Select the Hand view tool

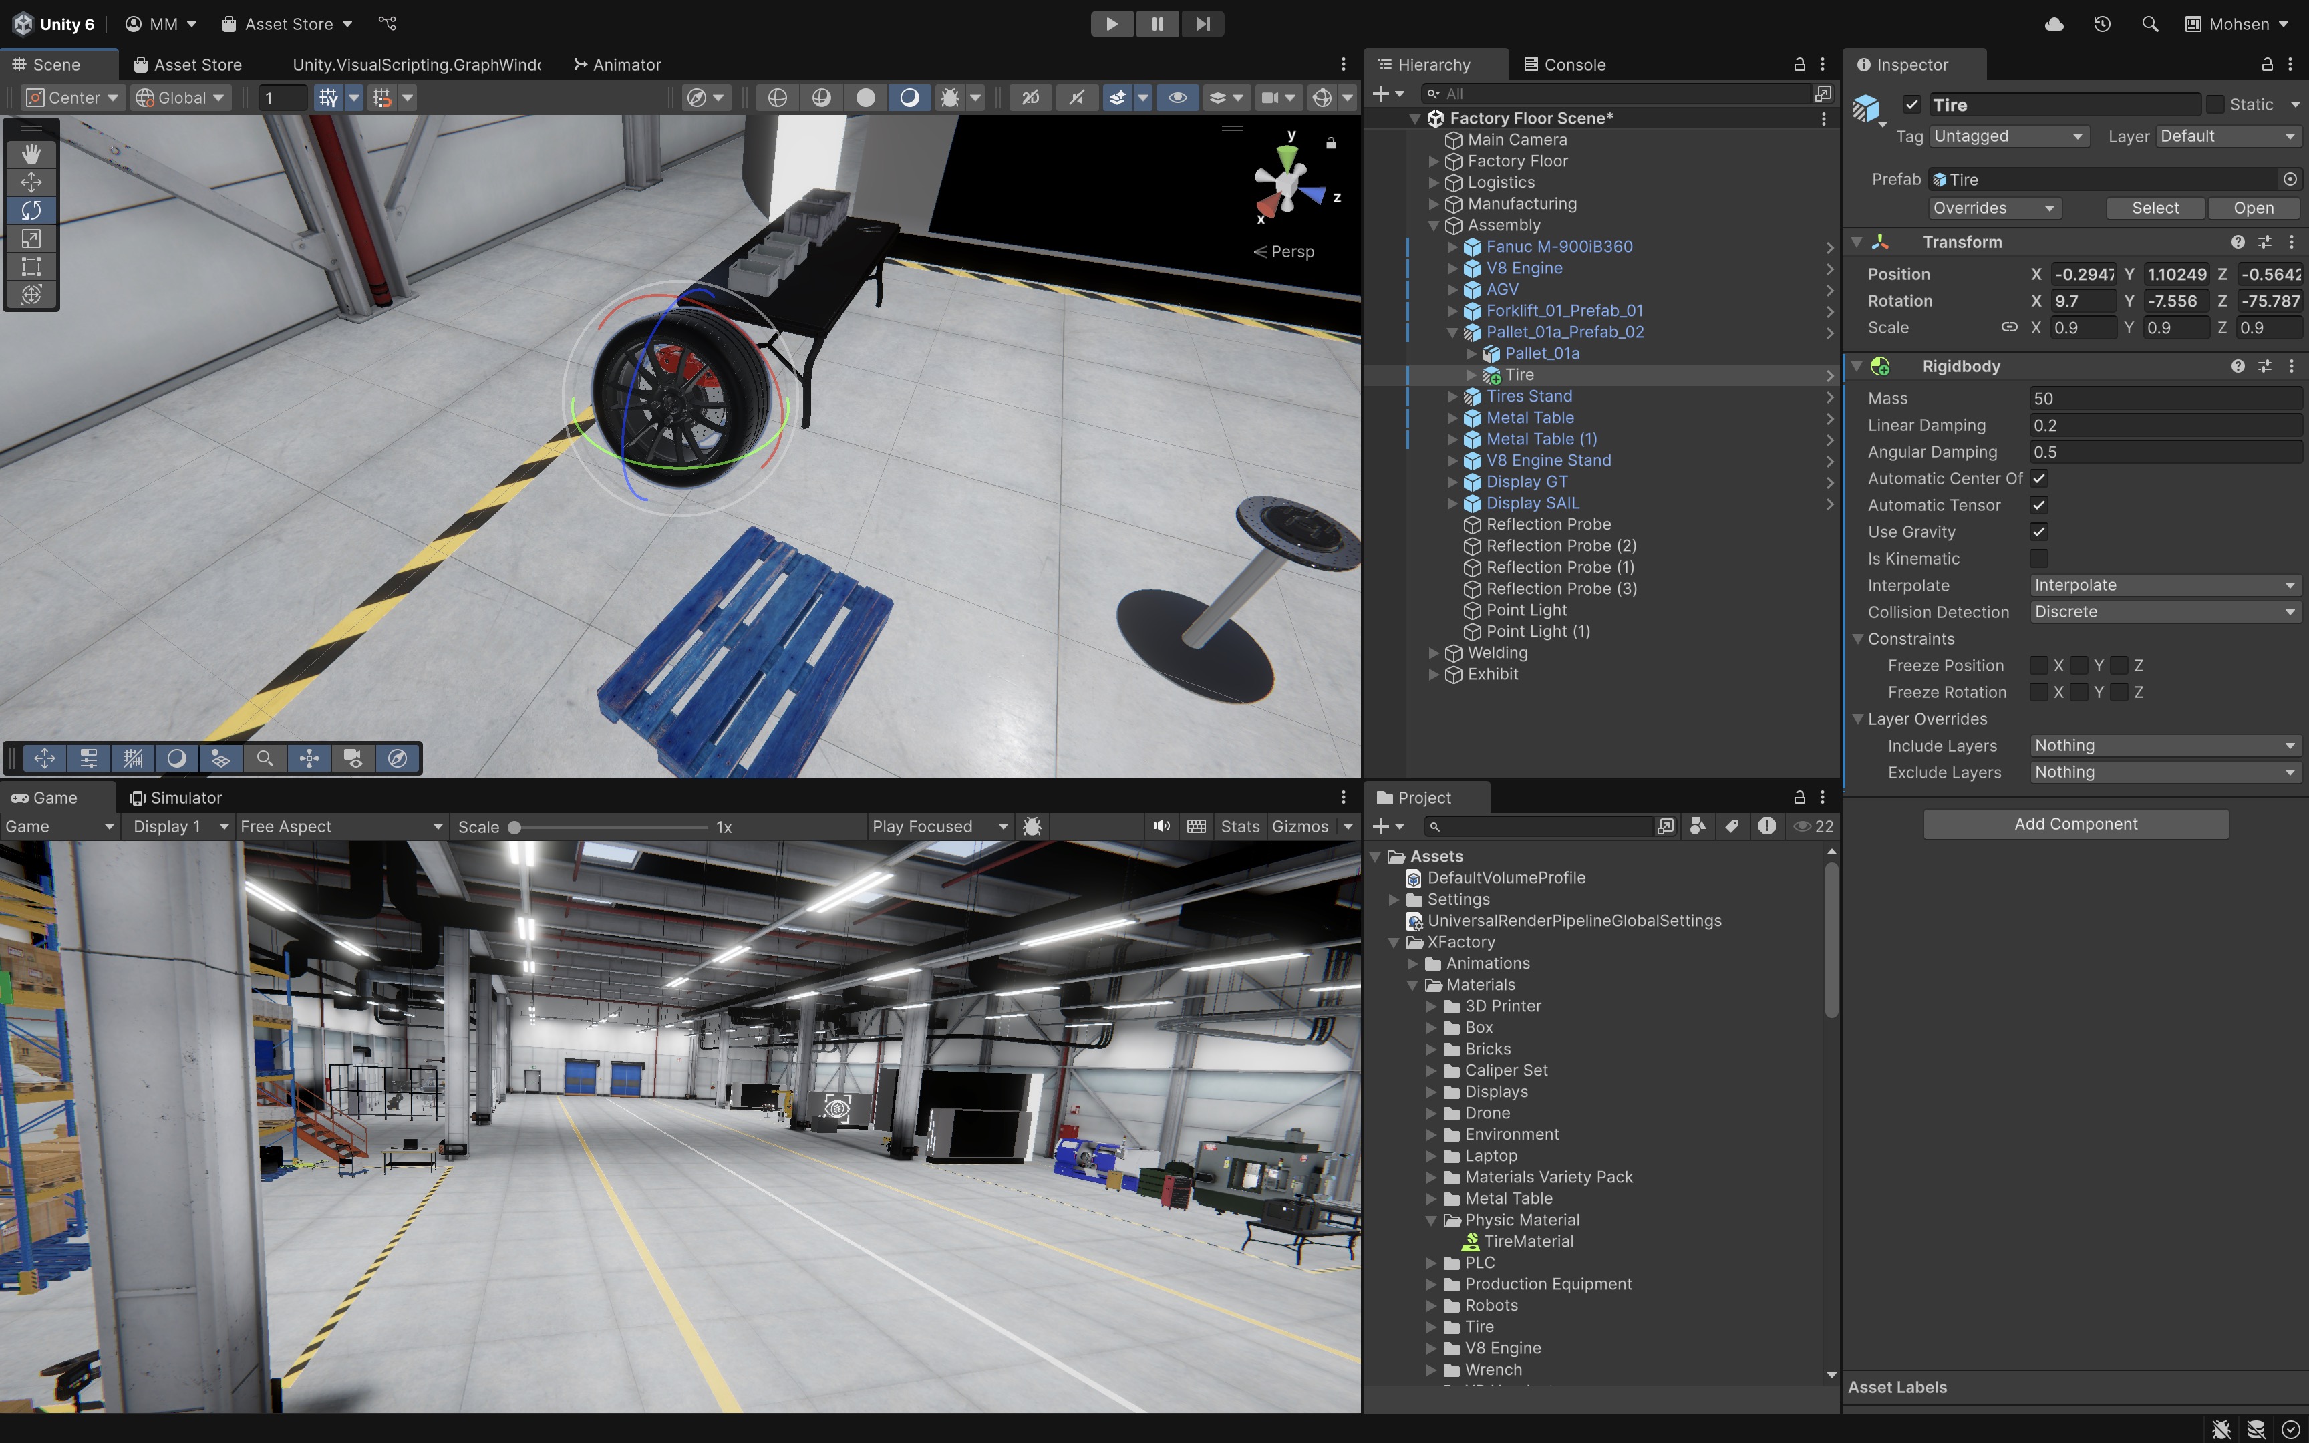click(x=31, y=154)
